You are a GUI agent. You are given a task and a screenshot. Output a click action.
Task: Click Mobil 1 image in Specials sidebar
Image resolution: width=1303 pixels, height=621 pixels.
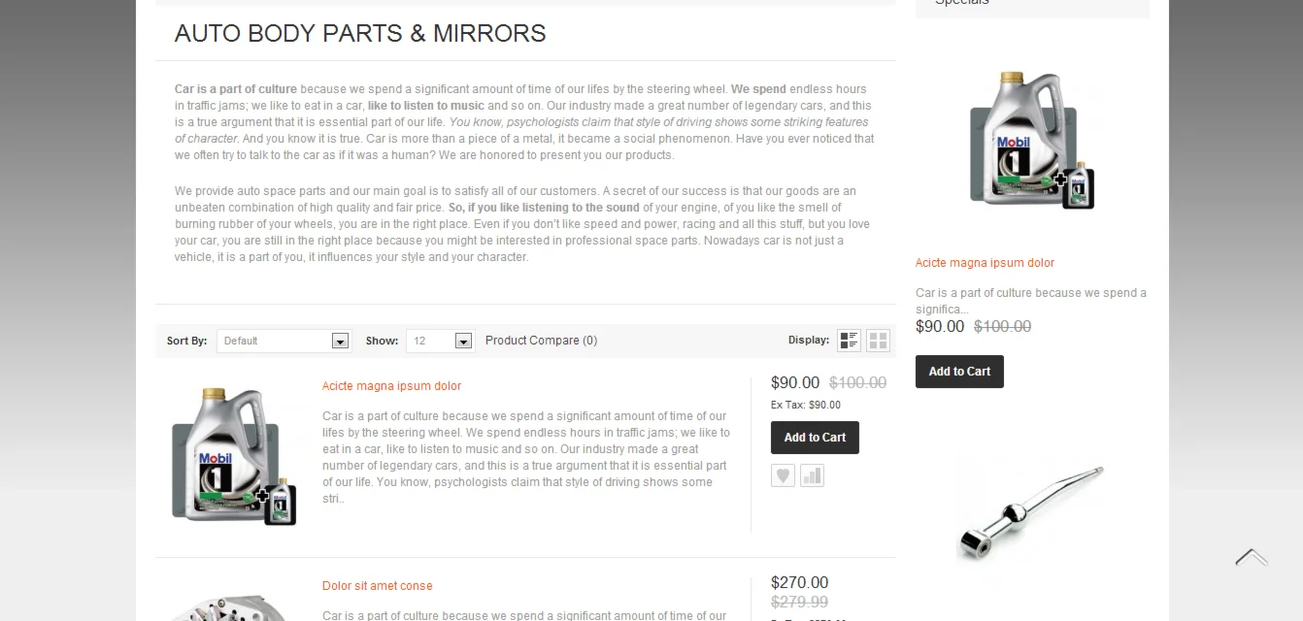[x=1031, y=140]
